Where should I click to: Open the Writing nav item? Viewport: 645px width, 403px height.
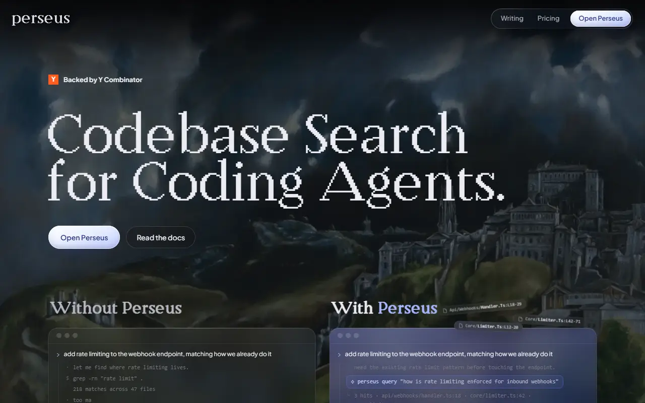pyautogui.click(x=512, y=19)
